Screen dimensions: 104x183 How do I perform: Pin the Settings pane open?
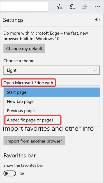tap(97, 20)
